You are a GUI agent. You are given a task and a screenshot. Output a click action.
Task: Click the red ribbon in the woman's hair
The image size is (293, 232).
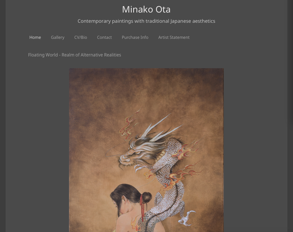pyautogui.click(x=142, y=207)
